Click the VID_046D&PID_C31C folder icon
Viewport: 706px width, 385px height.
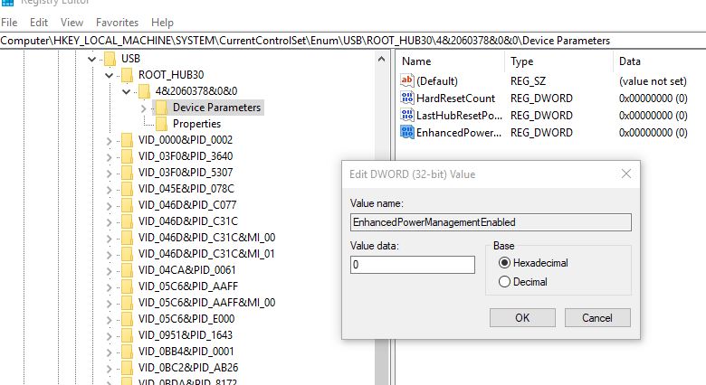coord(127,221)
